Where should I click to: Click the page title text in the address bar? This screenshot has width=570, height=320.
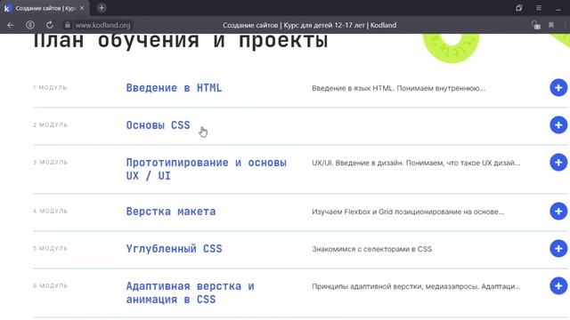click(309, 25)
